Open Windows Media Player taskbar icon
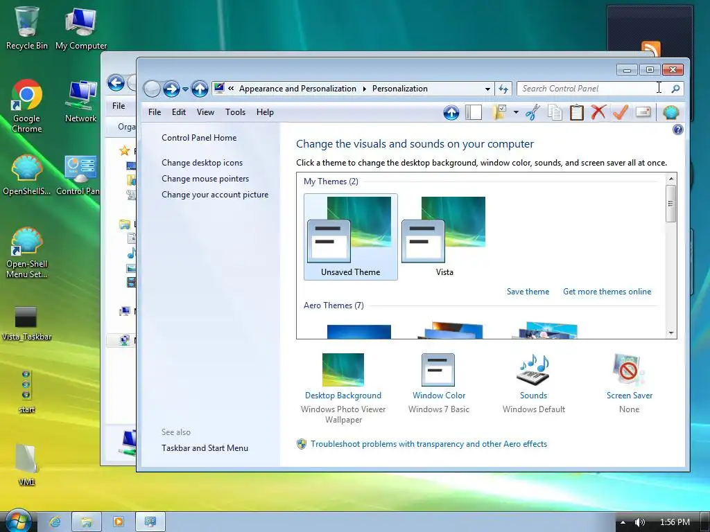The width and height of the screenshot is (710, 532). tap(118, 522)
